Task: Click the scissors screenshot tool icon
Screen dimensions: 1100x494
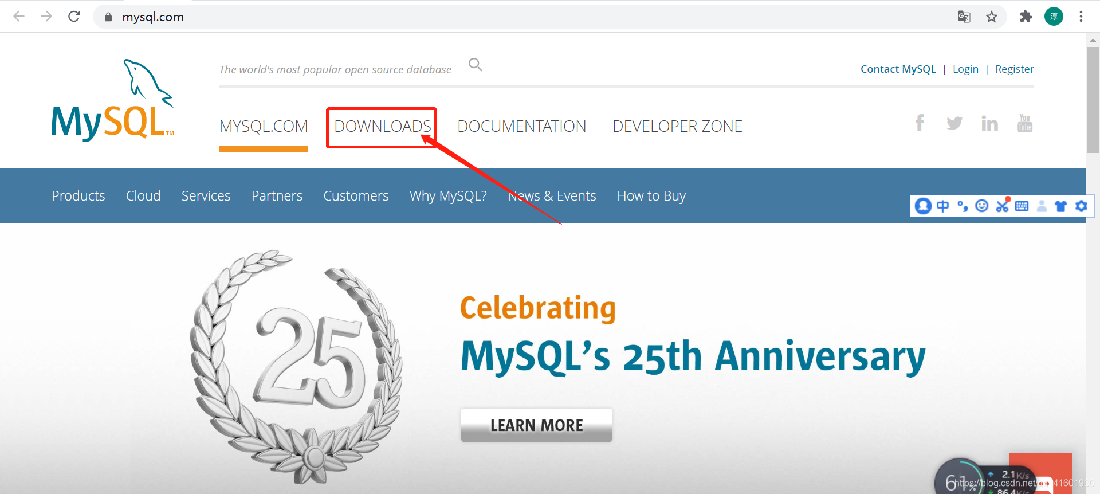Action: (x=1003, y=205)
